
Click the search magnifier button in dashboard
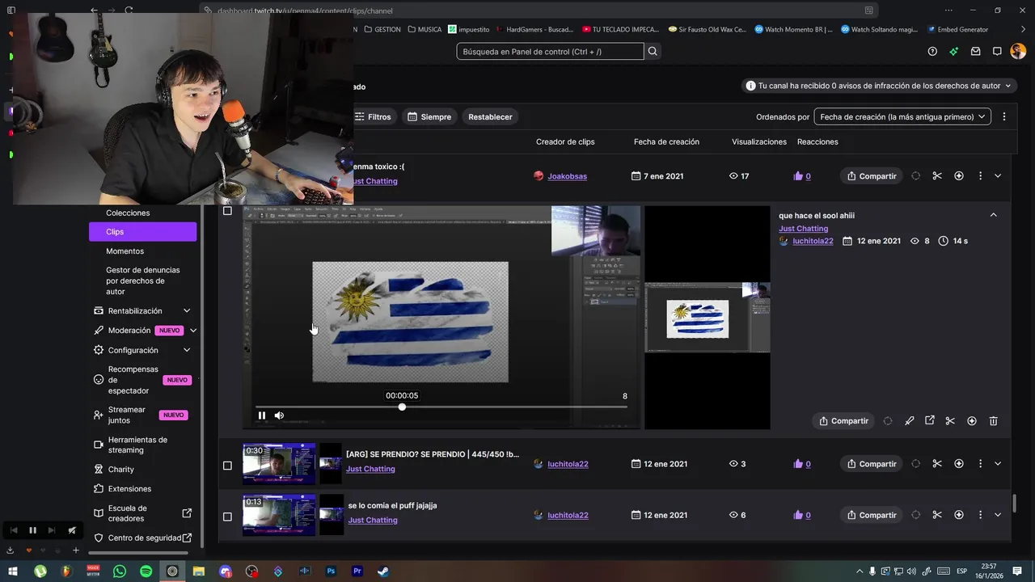point(653,52)
